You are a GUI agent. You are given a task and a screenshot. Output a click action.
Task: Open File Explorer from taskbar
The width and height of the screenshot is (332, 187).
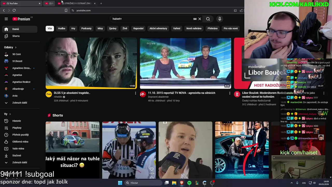174,183
